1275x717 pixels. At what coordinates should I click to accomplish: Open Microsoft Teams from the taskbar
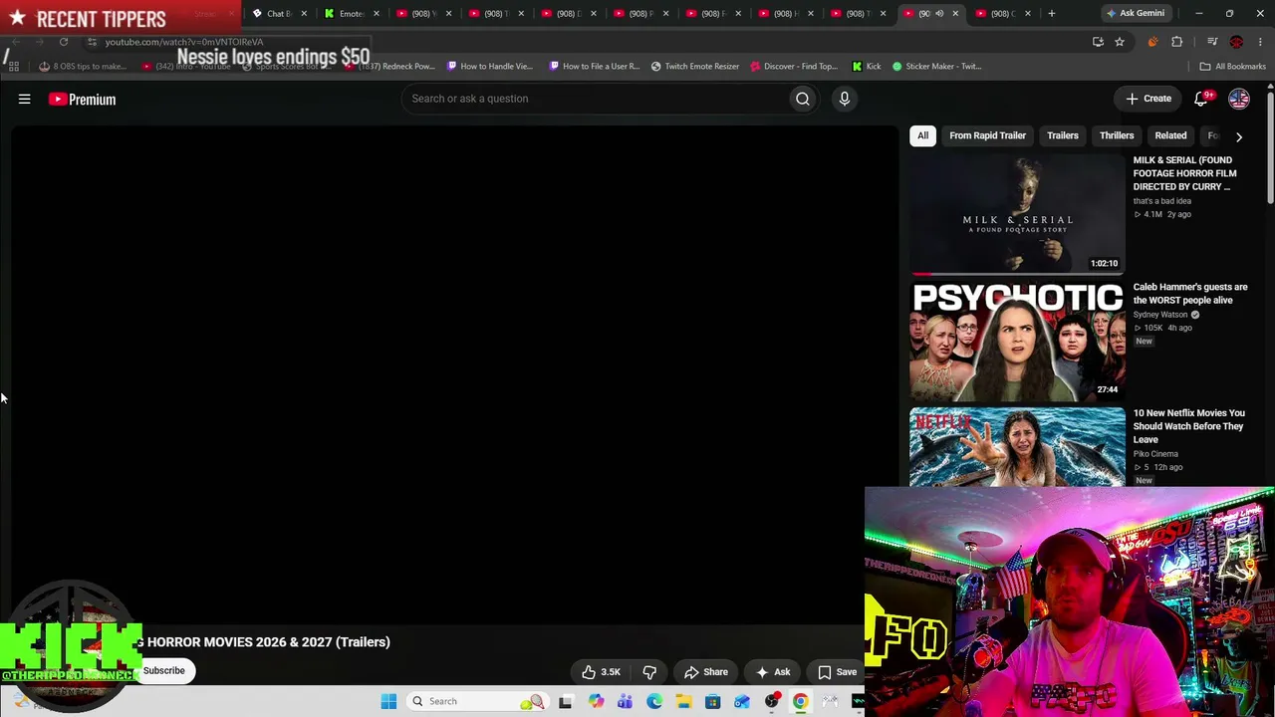pos(625,701)
